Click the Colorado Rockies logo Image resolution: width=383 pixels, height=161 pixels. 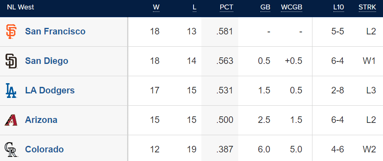coord(11,150)
